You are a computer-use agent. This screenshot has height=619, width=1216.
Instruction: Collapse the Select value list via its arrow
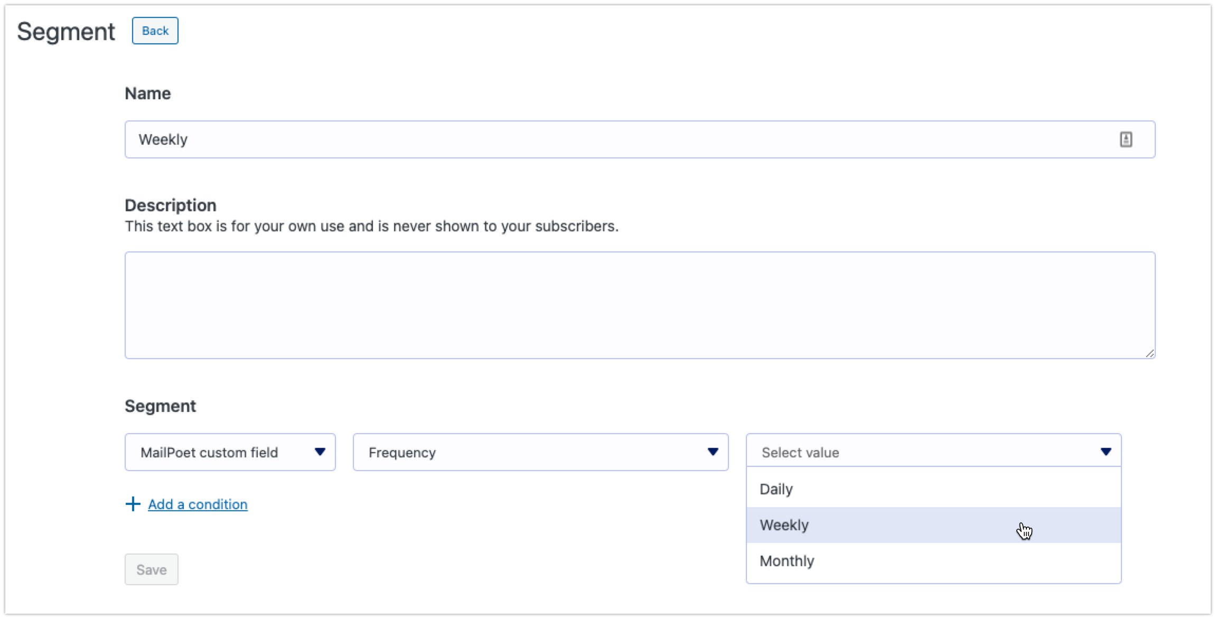[1106, 452]
